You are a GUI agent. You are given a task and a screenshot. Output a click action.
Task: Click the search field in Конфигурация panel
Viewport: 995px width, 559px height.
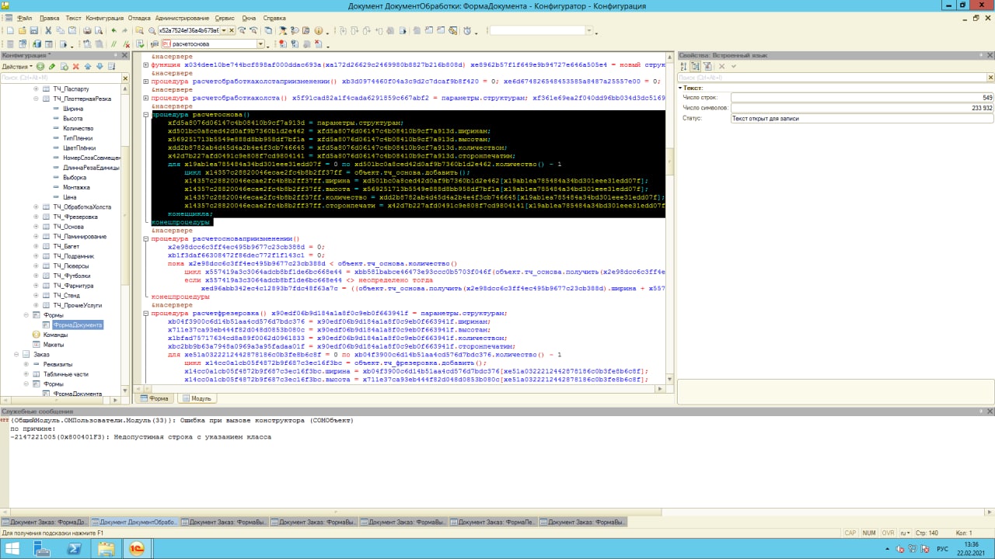click(62, 78)
